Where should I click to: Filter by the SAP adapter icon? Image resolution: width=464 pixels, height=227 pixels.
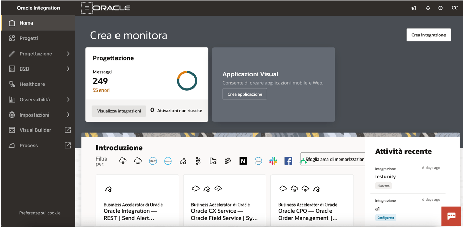(152, 161)
